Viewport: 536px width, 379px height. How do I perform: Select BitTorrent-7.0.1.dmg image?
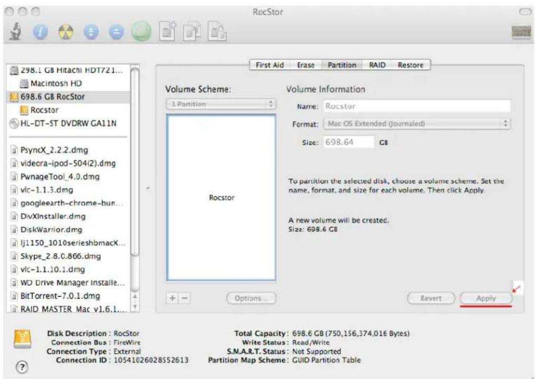coord(68,296)
